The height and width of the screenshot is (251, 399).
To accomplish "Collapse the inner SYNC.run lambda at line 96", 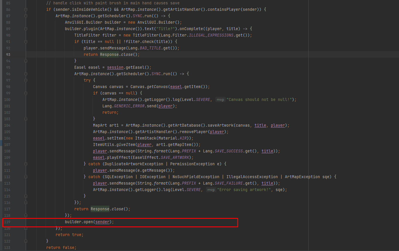I will [26, 74].
